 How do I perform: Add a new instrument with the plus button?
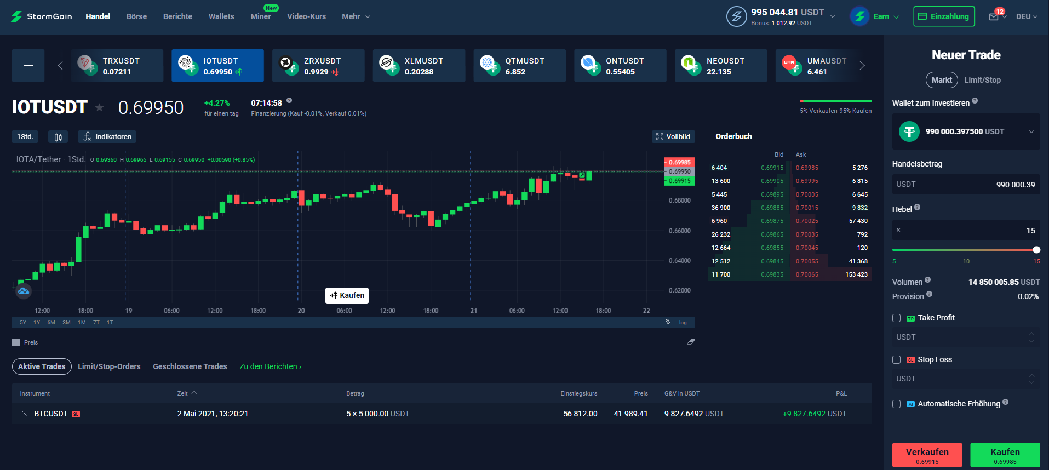click(28, 66)
